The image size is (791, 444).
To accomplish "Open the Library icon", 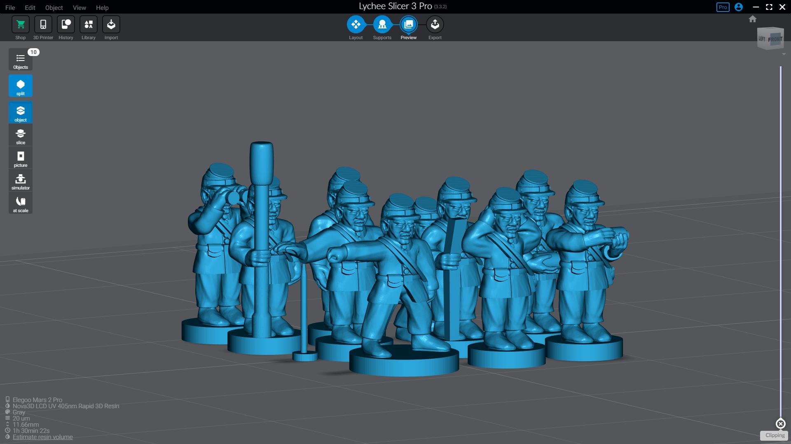I will point(88,25).
